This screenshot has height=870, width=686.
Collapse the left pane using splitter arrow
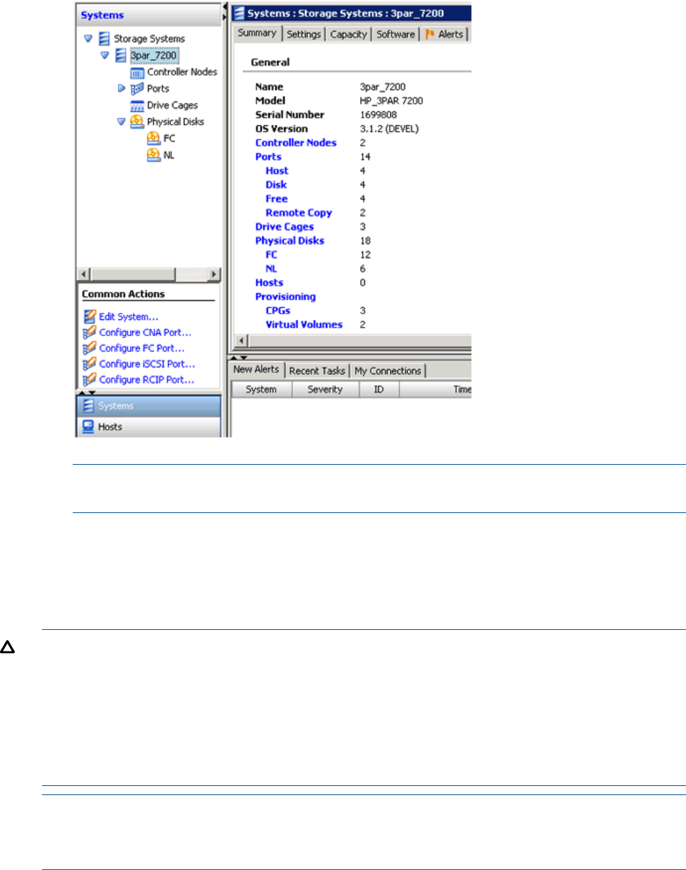(225, 7)
